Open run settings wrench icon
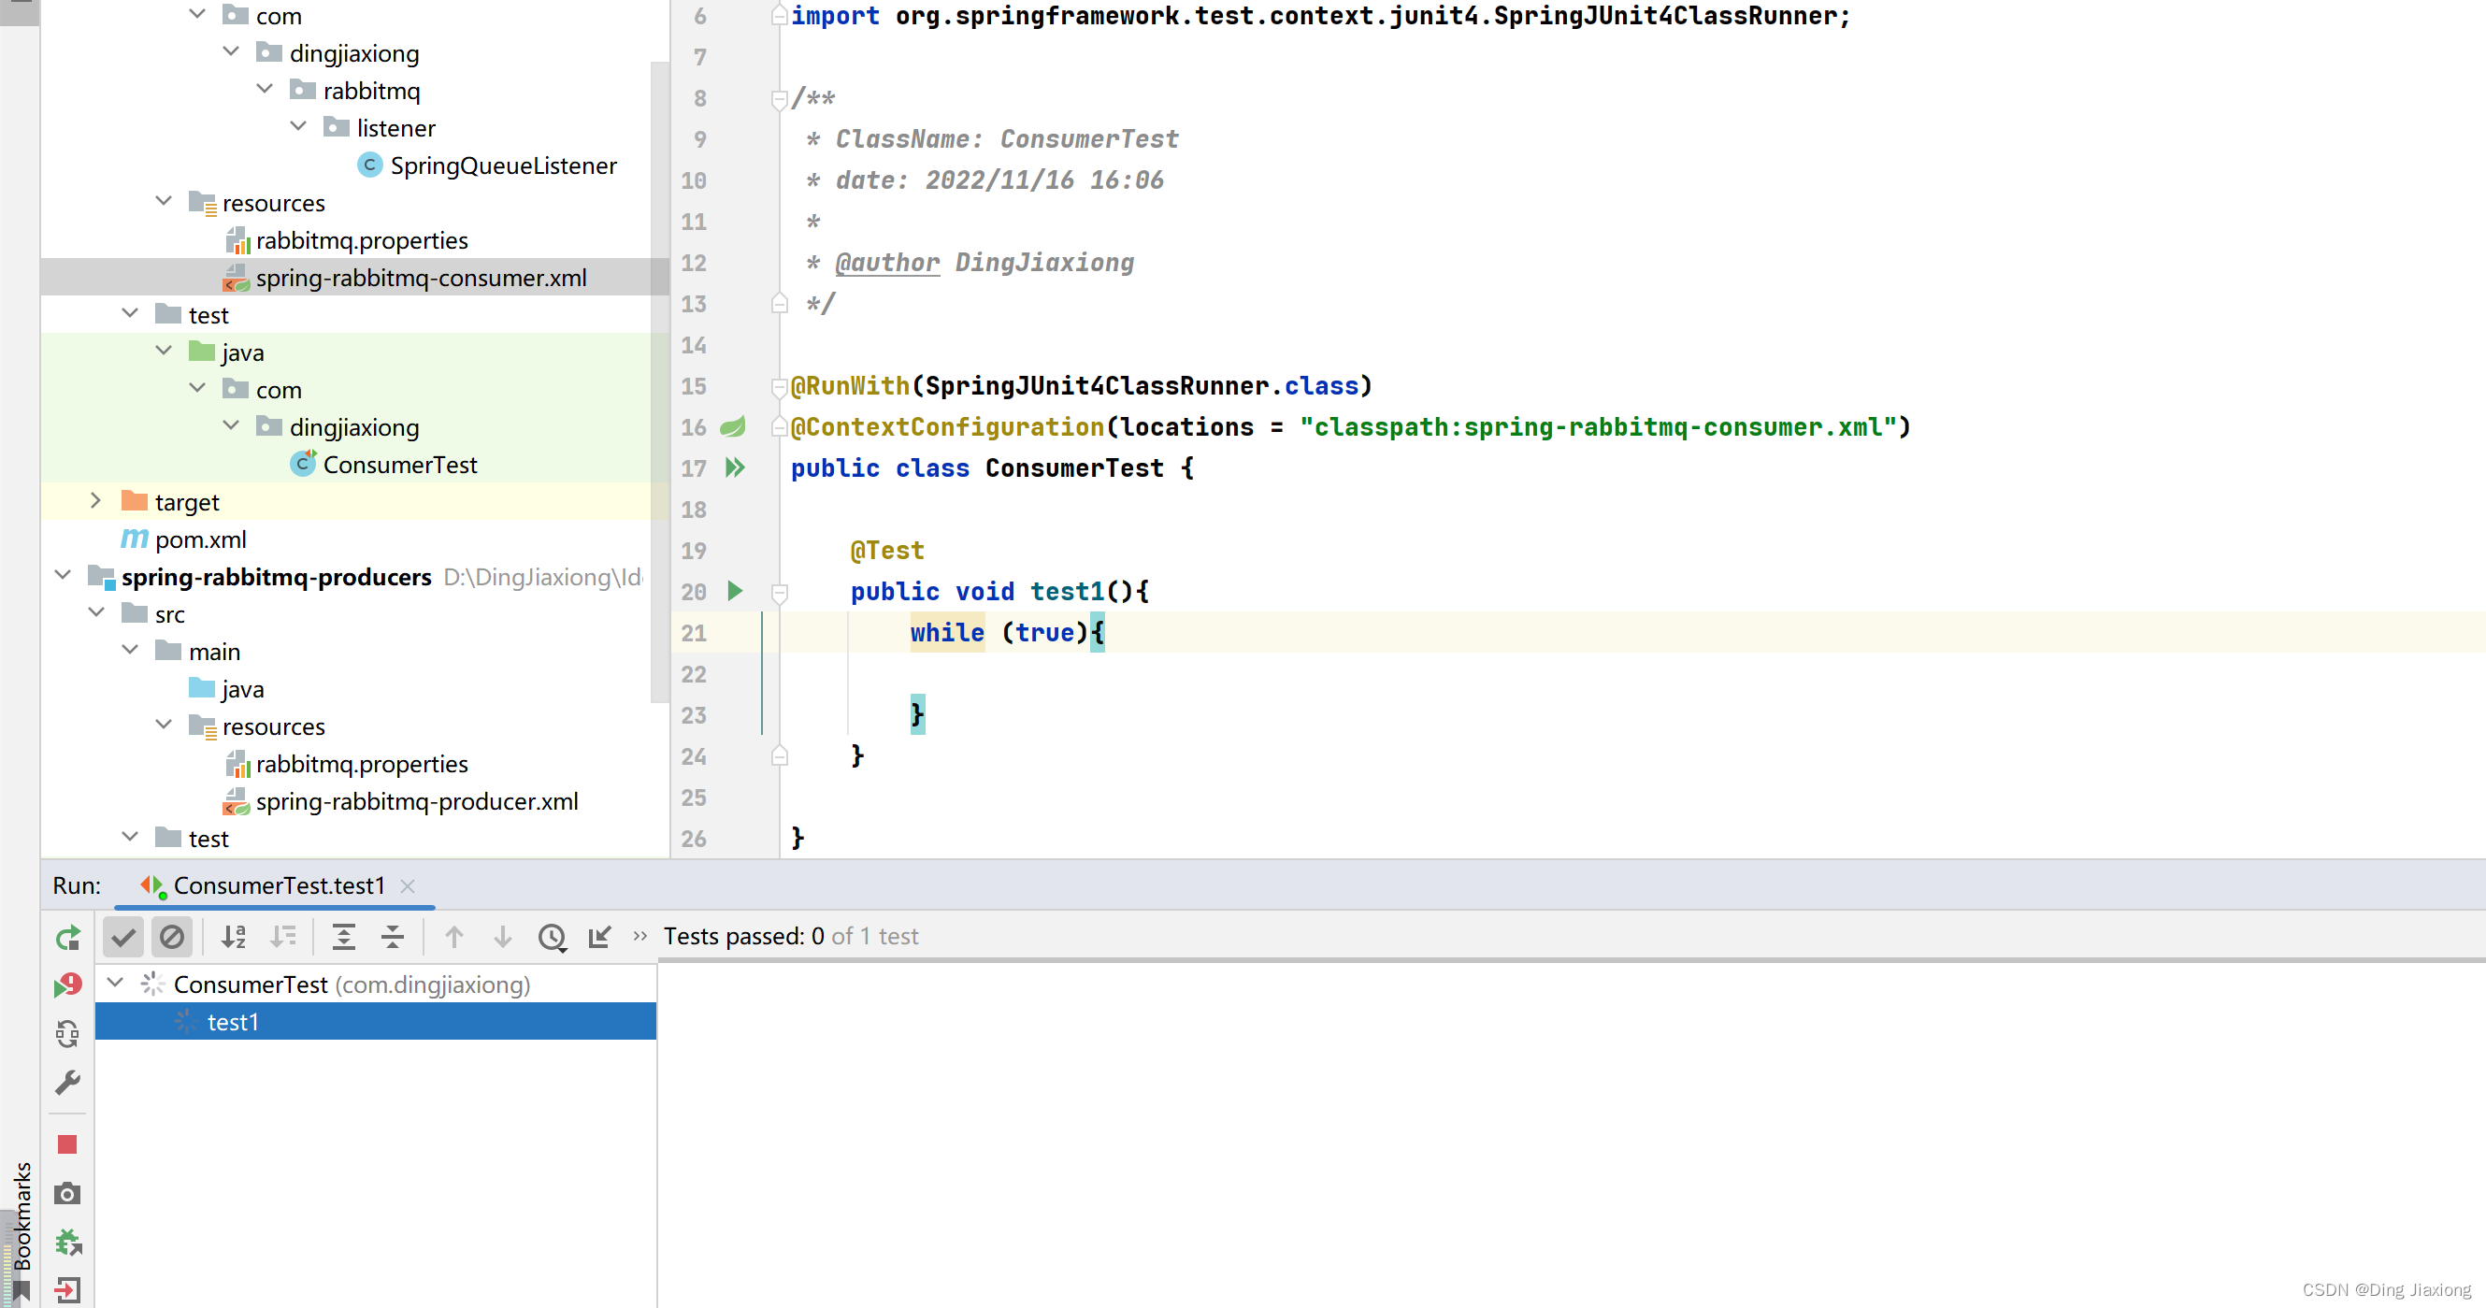2486x1308 pixels. (x=67, y=1083)
